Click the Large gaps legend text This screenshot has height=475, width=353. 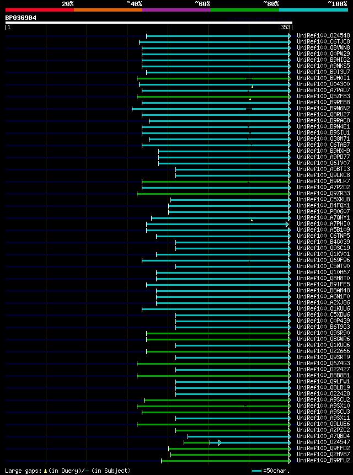[68, 471]
